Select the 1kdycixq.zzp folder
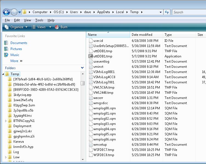 pyautogui.click(x=22, y=95)
